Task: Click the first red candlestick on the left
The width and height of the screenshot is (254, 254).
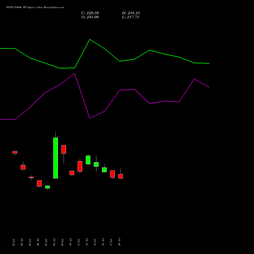Action: 15,152
